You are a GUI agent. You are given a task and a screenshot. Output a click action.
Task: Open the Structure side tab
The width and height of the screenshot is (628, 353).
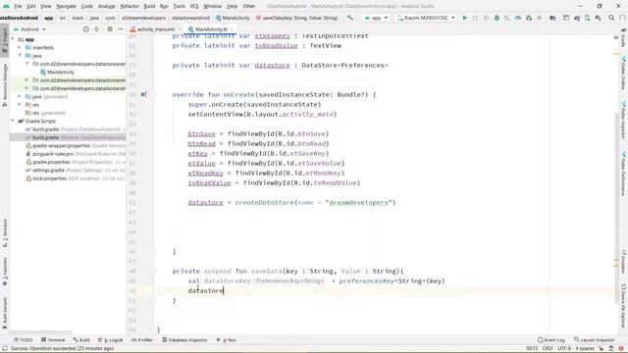click(5, 232)
